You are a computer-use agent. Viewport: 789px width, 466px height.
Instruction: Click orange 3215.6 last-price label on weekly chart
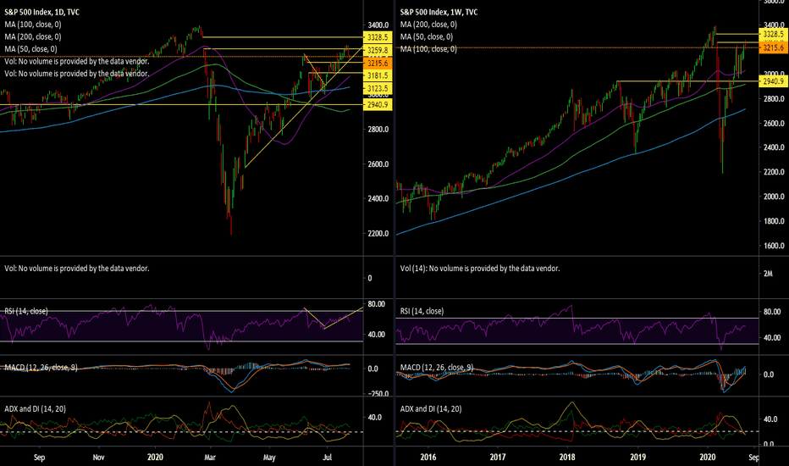(x=774, y=47)
